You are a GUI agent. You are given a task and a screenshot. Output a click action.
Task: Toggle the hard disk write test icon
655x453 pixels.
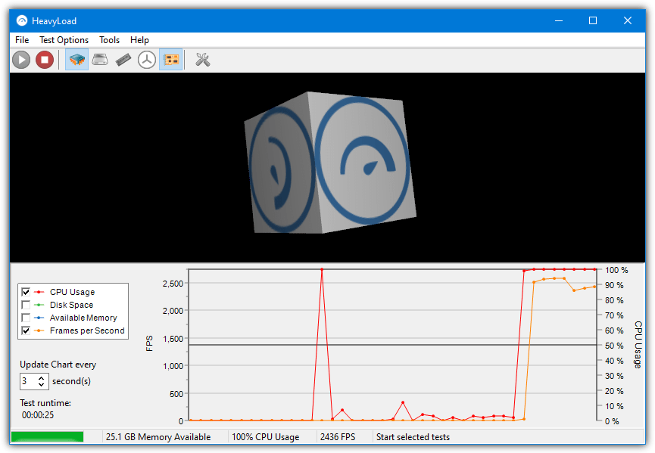click(100, 60)
